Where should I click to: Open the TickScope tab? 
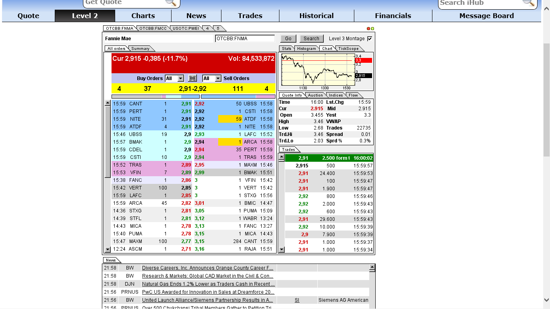point(348,49)
